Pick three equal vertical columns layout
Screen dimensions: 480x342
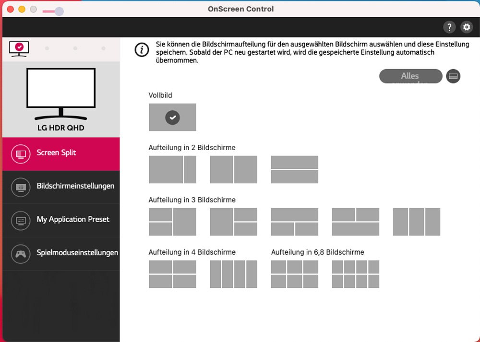[x=416, y=222]
